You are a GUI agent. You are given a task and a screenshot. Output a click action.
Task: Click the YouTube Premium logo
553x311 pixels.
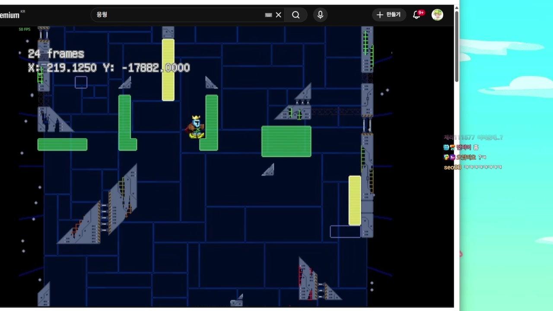(x=10, y=15)
